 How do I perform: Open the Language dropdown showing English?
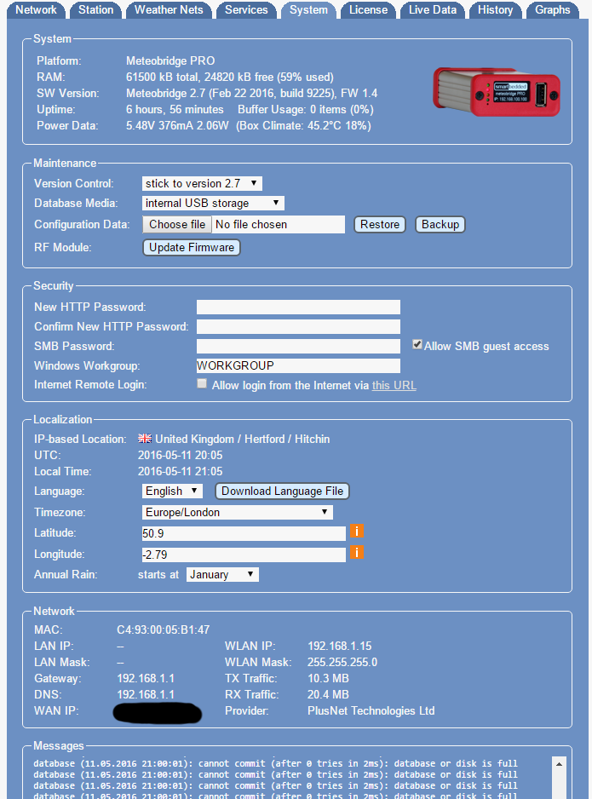[172, 491]
